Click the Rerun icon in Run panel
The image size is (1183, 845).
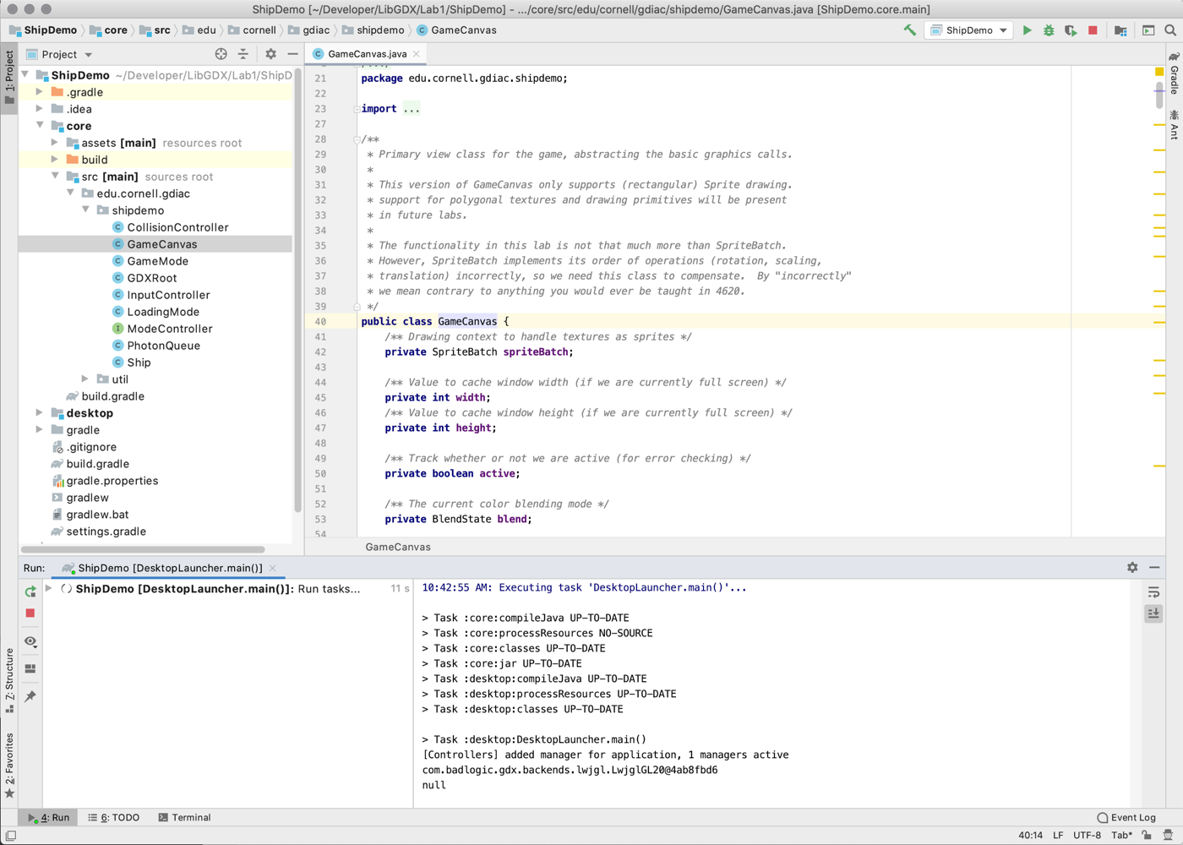(x=30, y=591)
